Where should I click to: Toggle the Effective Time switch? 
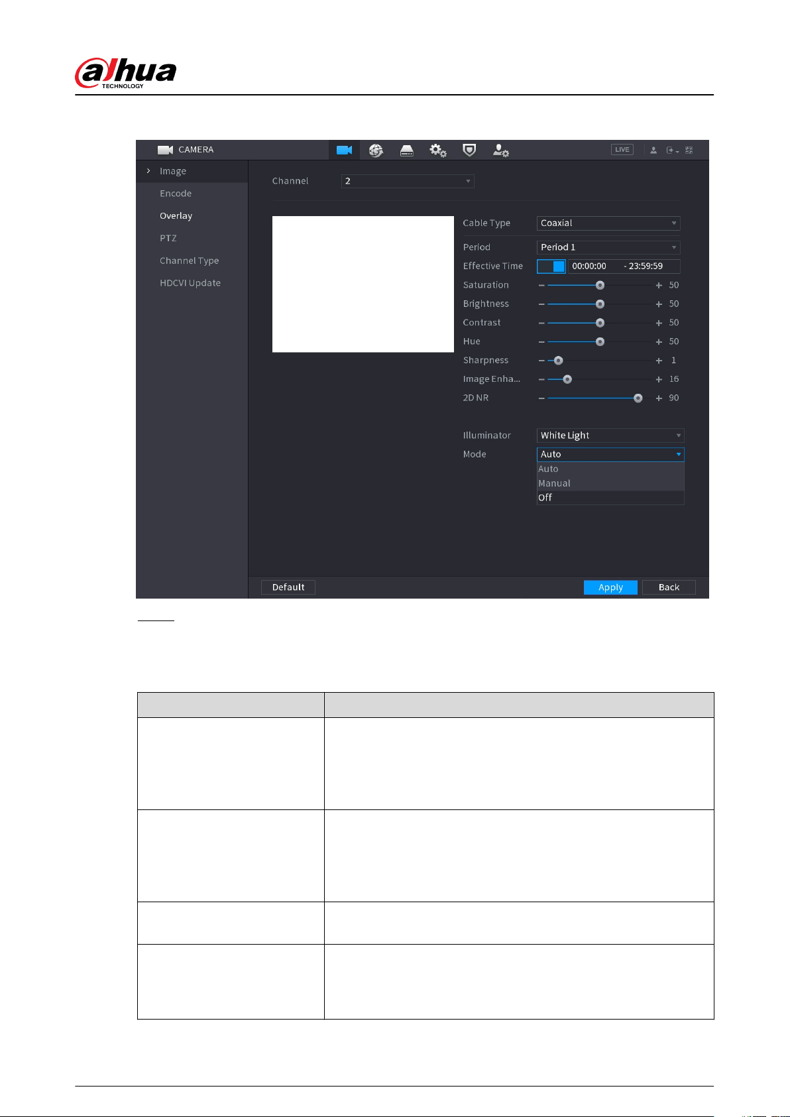tap(551, 266)
